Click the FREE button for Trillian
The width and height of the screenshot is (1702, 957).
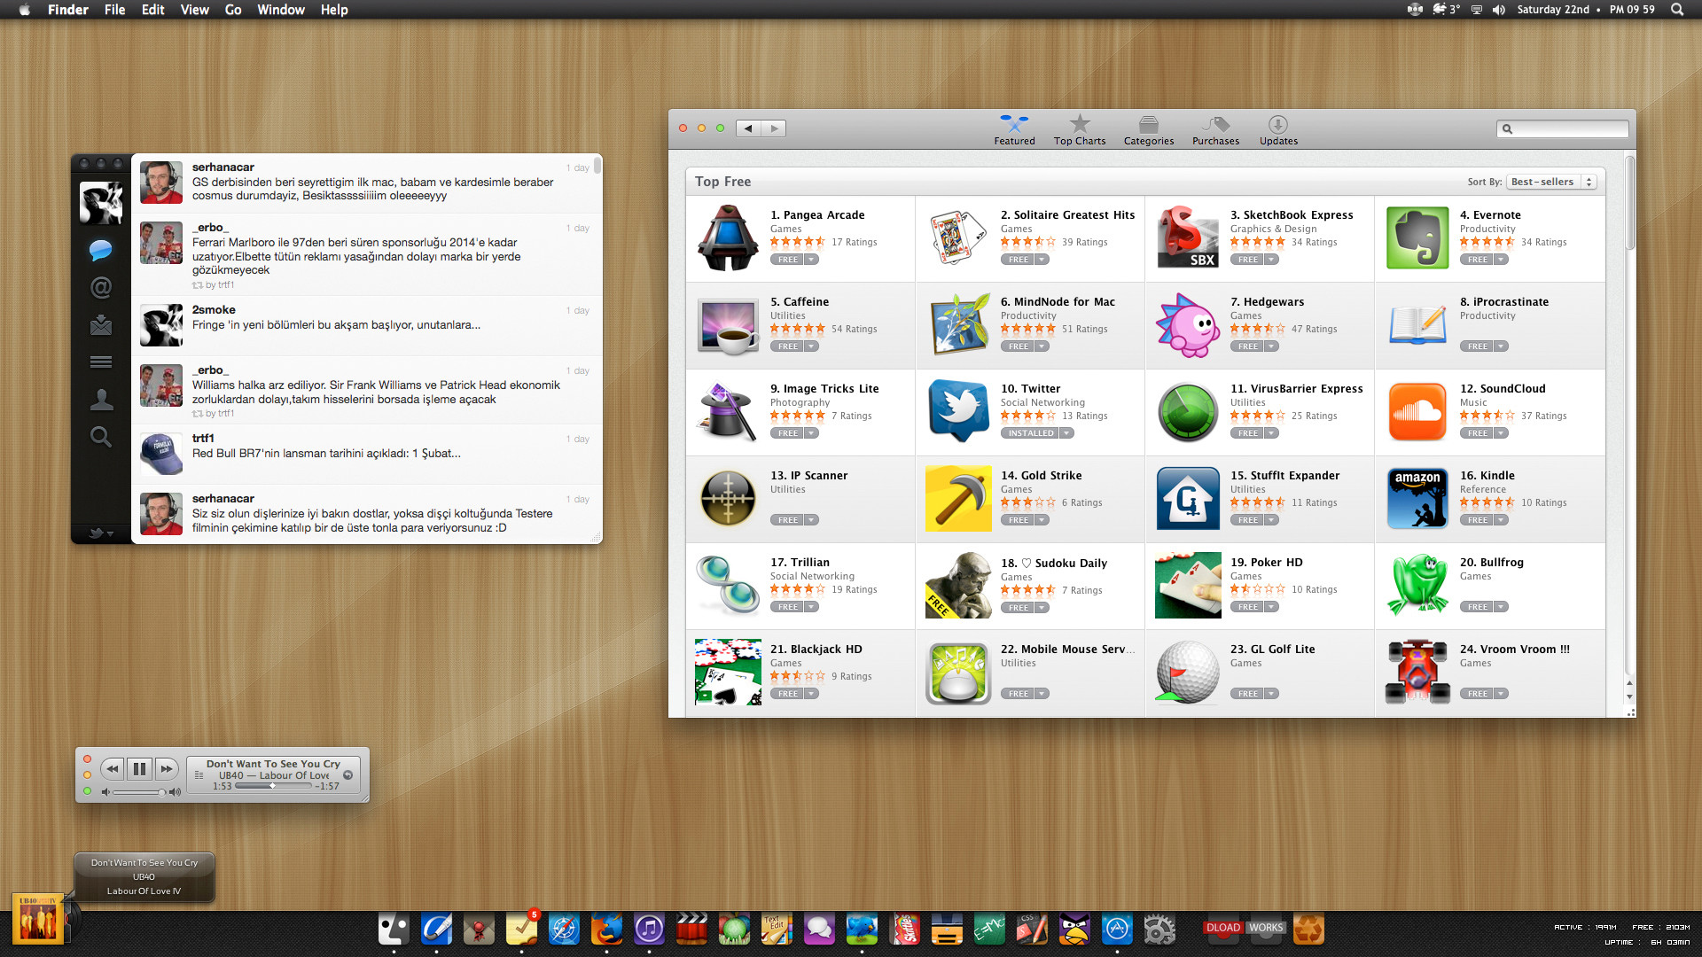(787, 607)
